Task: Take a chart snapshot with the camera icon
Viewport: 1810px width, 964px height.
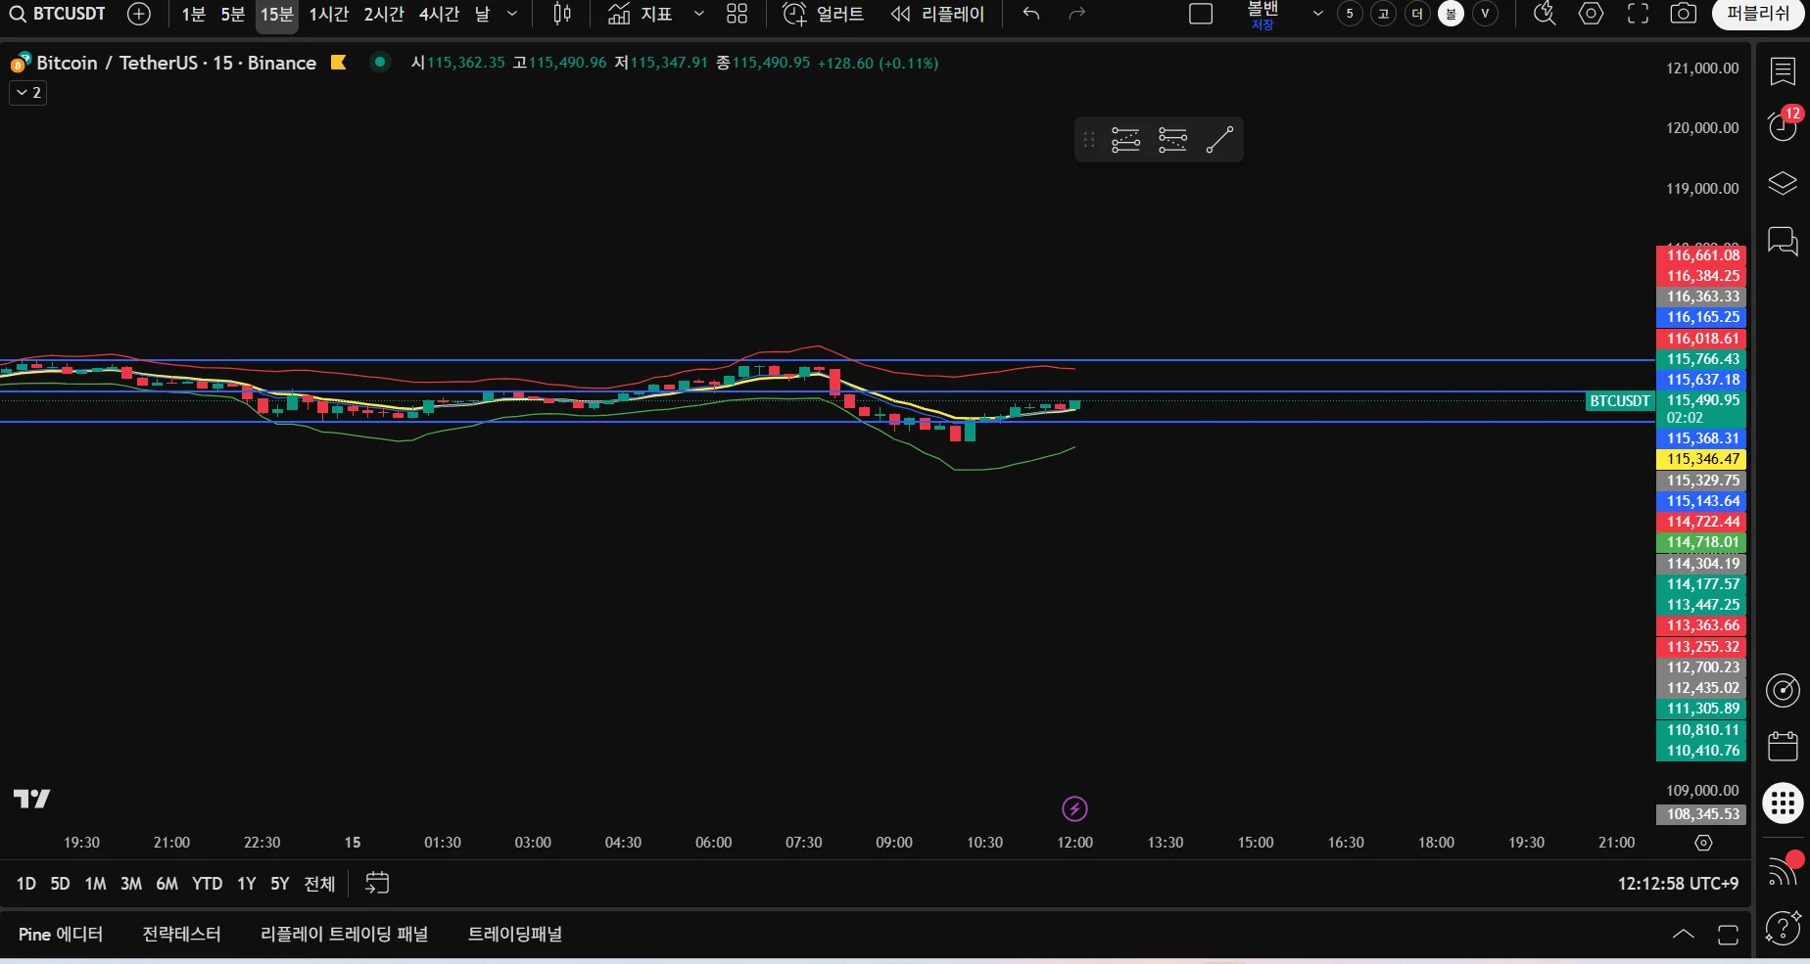Action: [x=1683, y=14]
